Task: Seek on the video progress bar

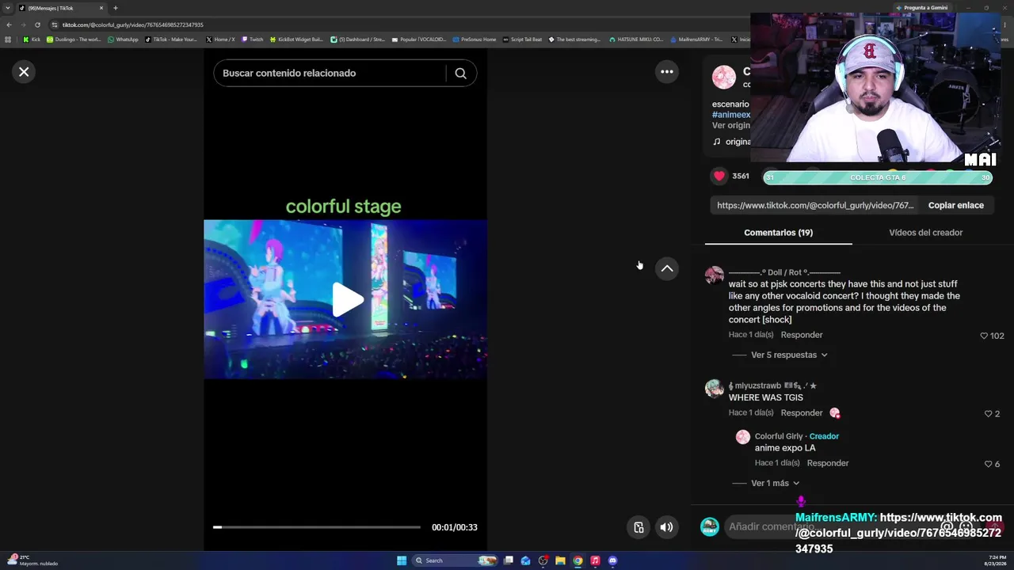Action: (317, 527)
